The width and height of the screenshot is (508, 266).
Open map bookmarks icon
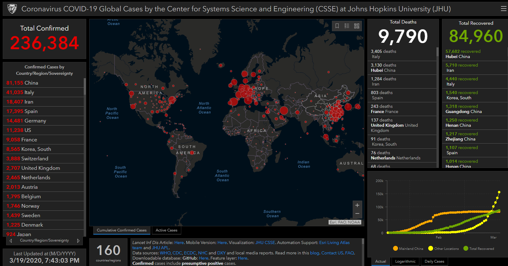[337, 26]
